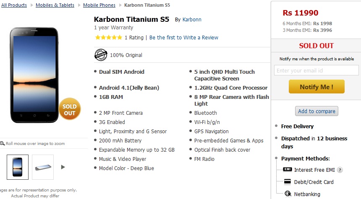Focus the Enter your email id field

(317, 70)
